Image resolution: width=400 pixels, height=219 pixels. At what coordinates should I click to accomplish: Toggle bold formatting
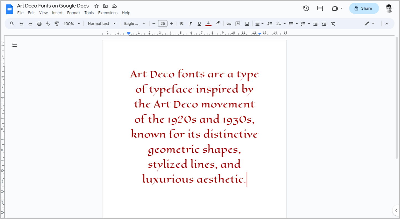(181, 23)
